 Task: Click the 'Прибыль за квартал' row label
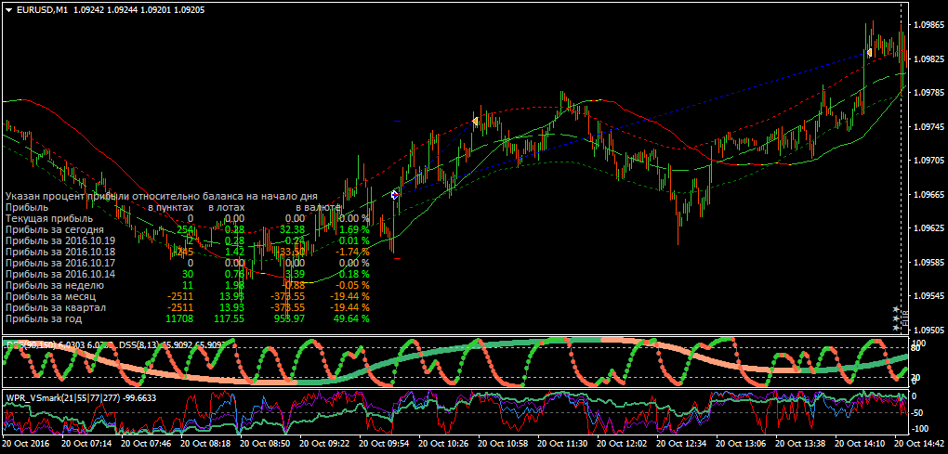click(x=55, y=307)
